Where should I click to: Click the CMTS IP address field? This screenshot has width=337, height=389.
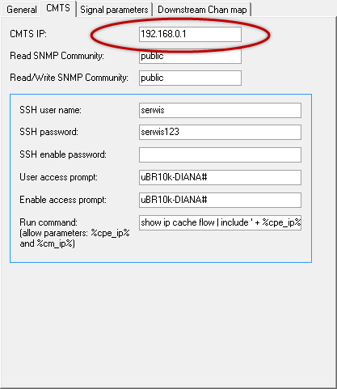(190, 34)
